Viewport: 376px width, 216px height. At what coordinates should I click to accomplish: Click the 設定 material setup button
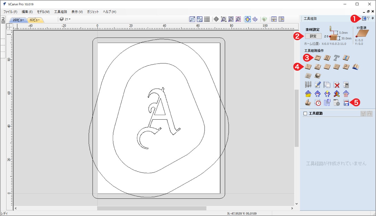click(313, 36)
